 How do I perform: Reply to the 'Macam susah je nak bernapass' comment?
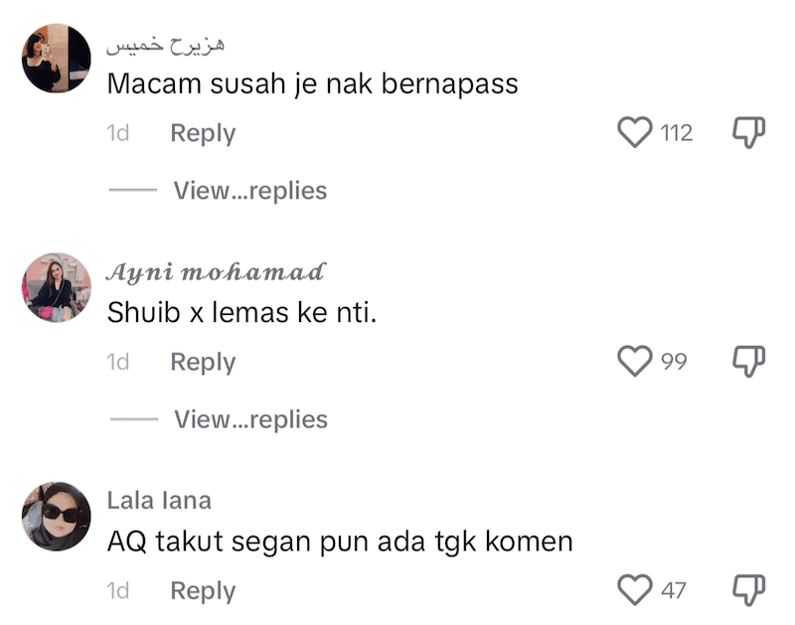[203, 132]
